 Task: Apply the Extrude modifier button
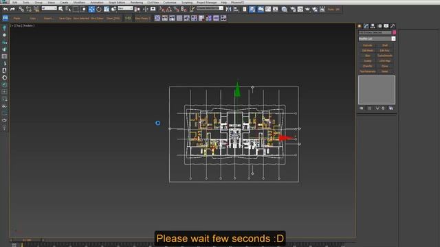point(367,45)
